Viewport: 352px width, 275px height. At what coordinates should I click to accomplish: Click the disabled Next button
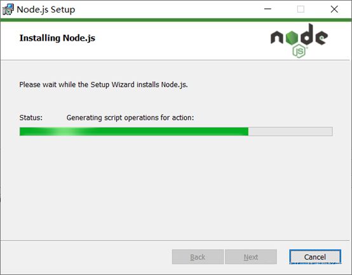tap(251, 257)
